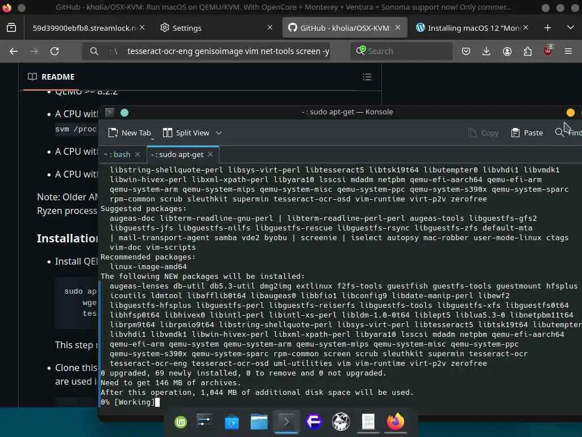
Task: Open uBlock Origin extension icon
Action: [x=548, y=51]
